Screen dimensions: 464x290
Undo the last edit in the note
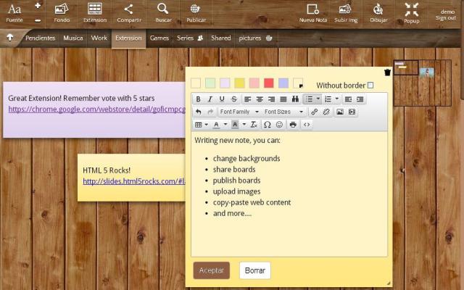click(x=198, y=112)
